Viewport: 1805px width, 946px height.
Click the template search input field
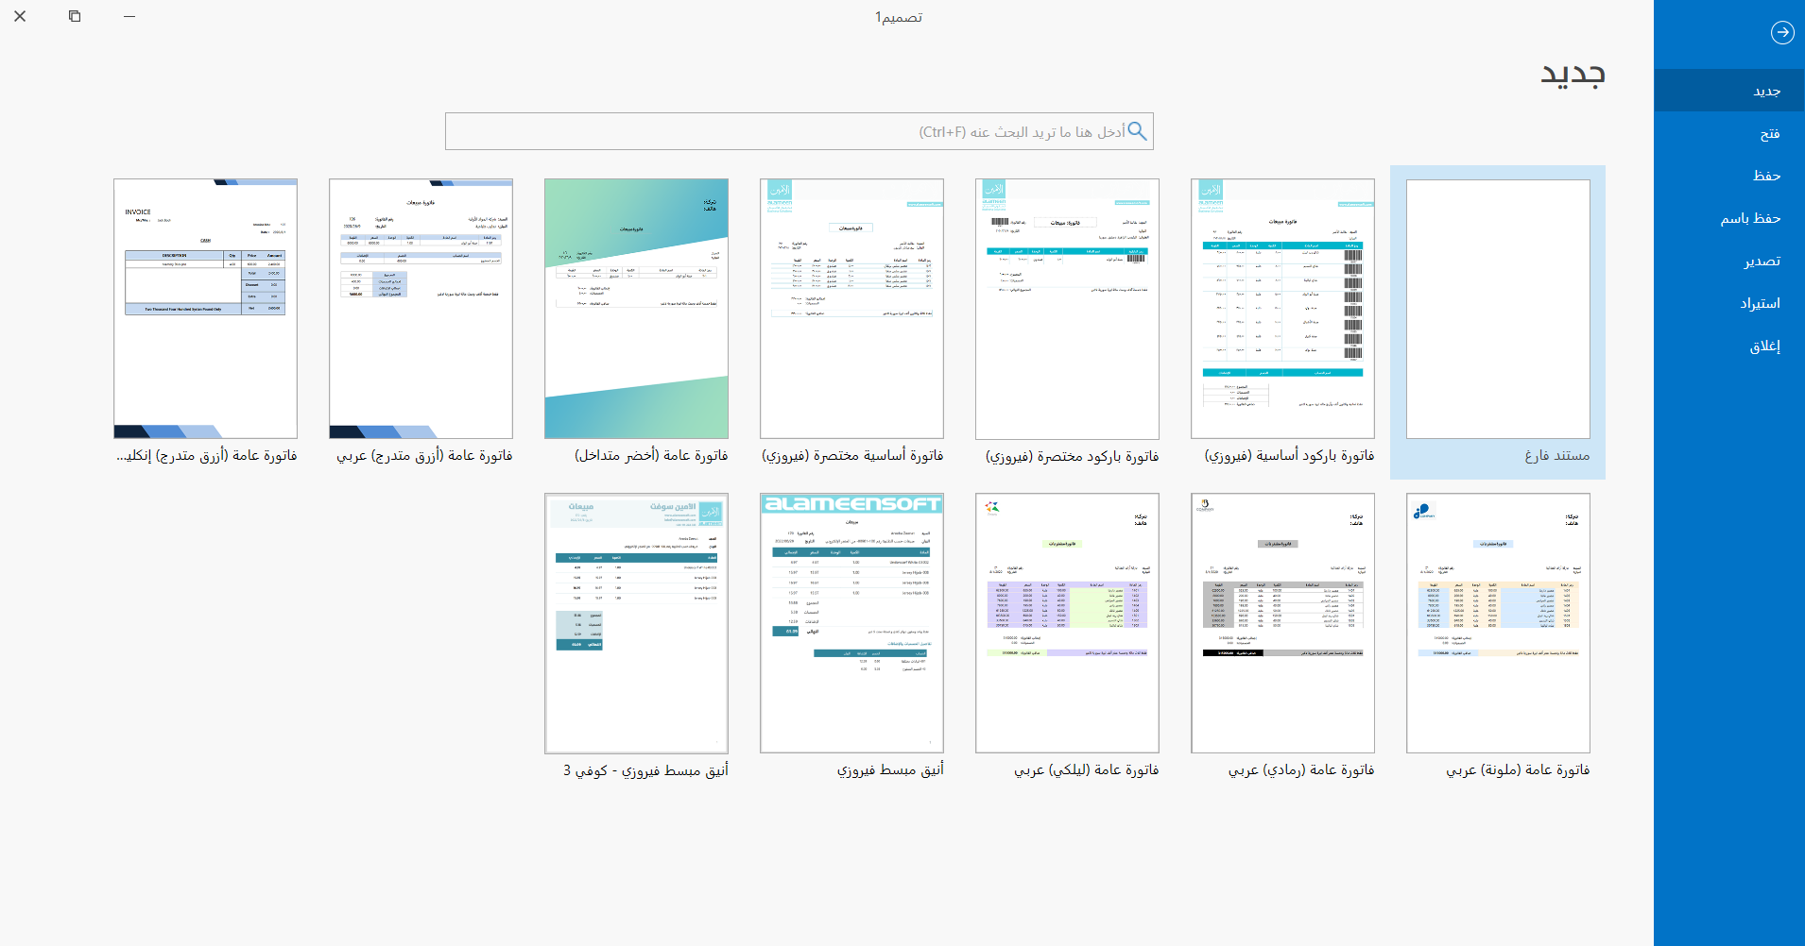pos(799,132)
